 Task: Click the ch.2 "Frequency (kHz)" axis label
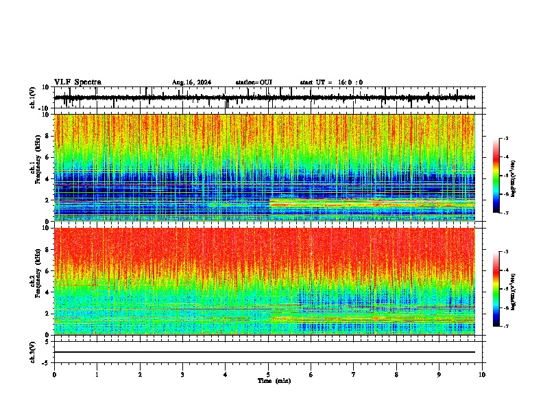tap(38, 273)
